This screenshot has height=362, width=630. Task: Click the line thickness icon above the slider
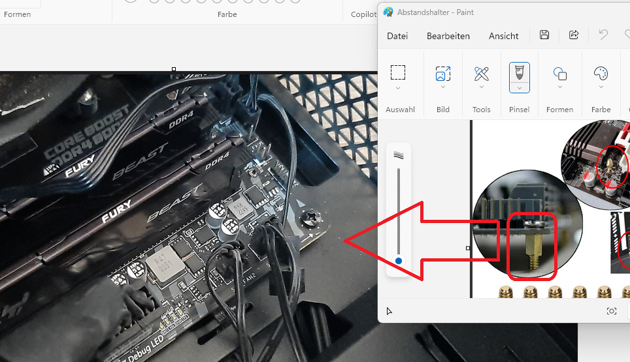[x=399, y=155]
